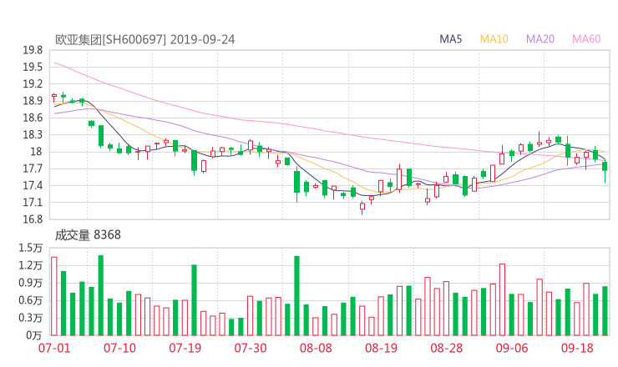Image resolution: width=618 pixels, height=367 pixels.
Task: Click the 18.9 price axis label
Action: click(33, 101)
